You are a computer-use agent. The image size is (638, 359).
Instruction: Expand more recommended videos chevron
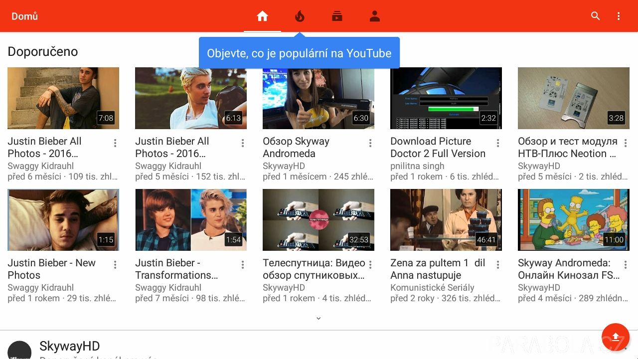pyautogui.click(x=319, y=318)
